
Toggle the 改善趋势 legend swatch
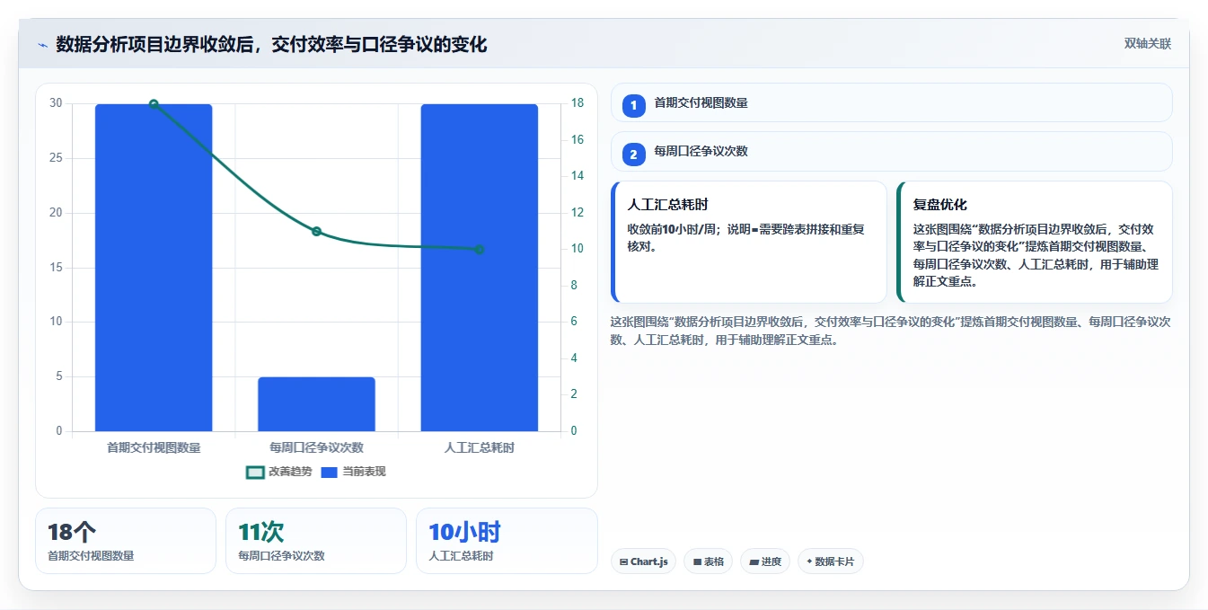tap(255, 472)
